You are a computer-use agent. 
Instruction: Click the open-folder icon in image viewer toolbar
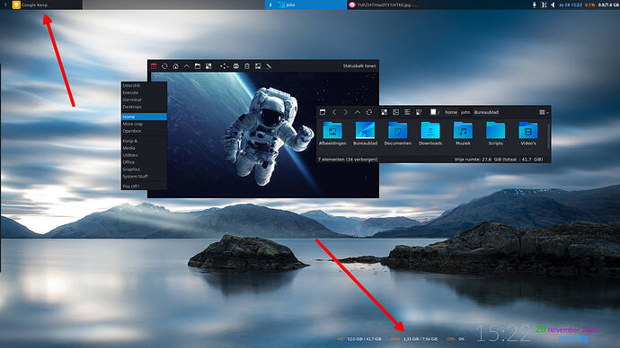(198, 66)
